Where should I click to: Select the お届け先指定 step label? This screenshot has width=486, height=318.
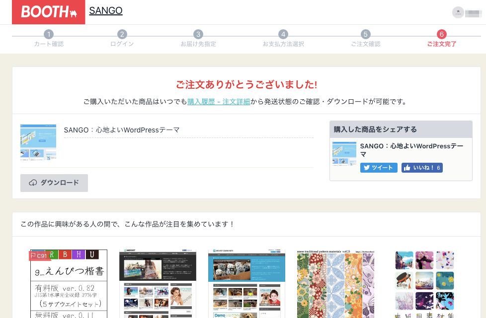coord(198,44)
